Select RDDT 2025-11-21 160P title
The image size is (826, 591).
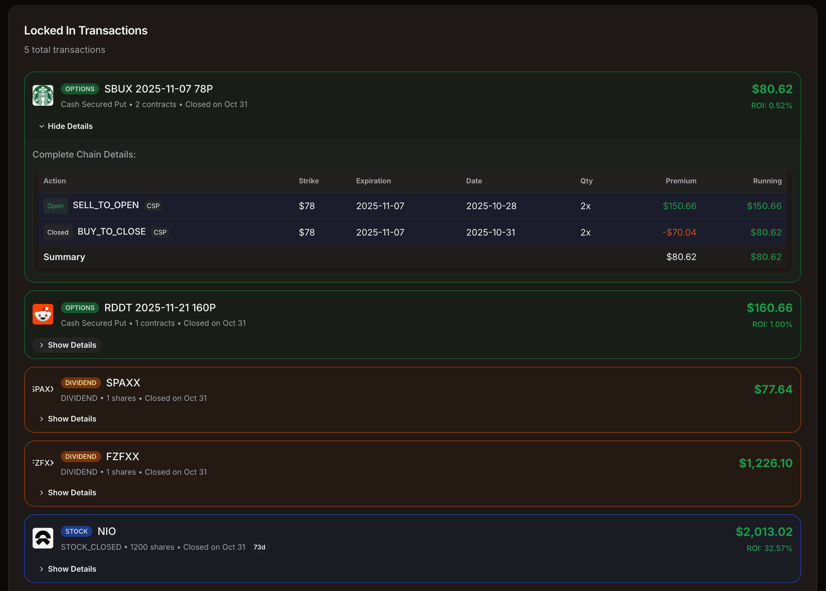160,308
